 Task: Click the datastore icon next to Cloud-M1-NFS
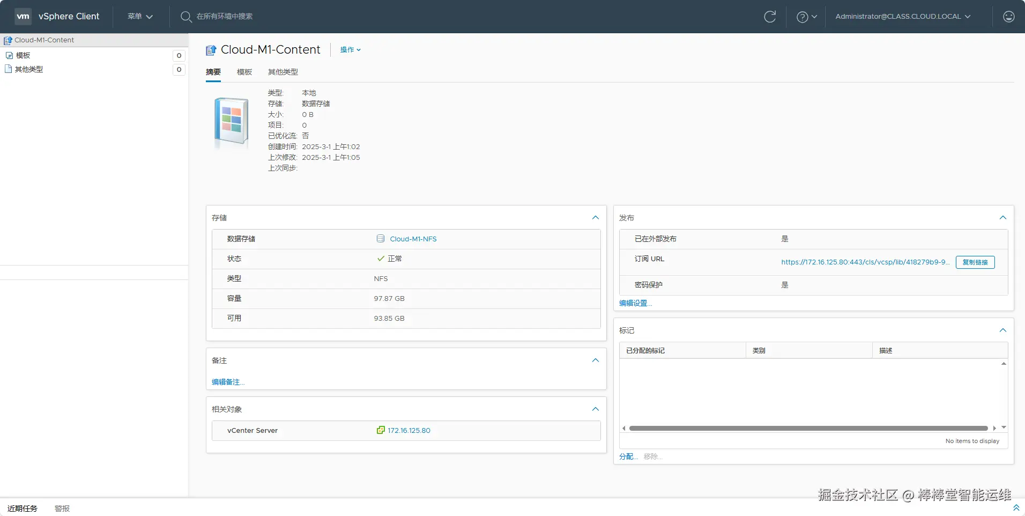[x=381, y=239]
